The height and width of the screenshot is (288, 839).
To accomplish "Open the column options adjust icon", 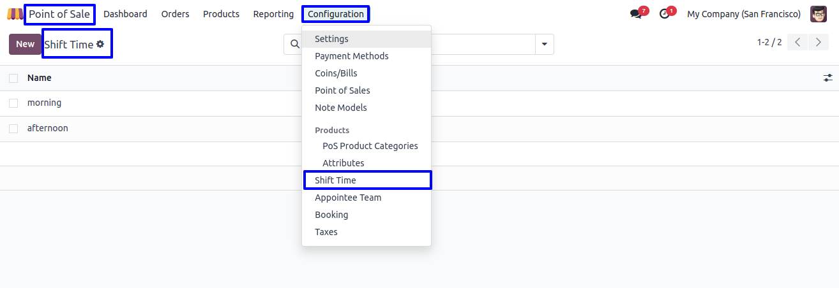I will point(828,78).
